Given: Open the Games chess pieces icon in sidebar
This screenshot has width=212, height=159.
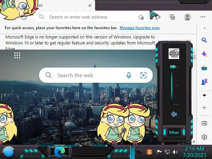Looking at the screenshot, I should point(204,82).
